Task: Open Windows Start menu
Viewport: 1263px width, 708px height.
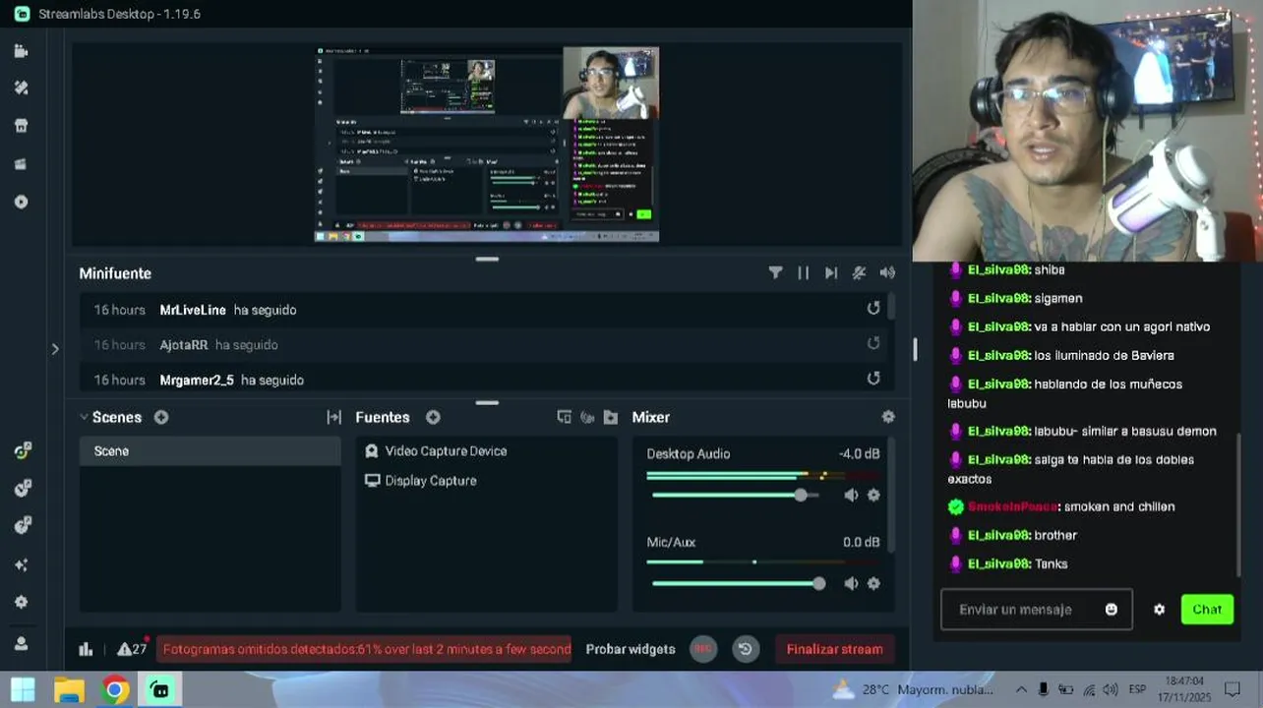Action: point(23,690)
